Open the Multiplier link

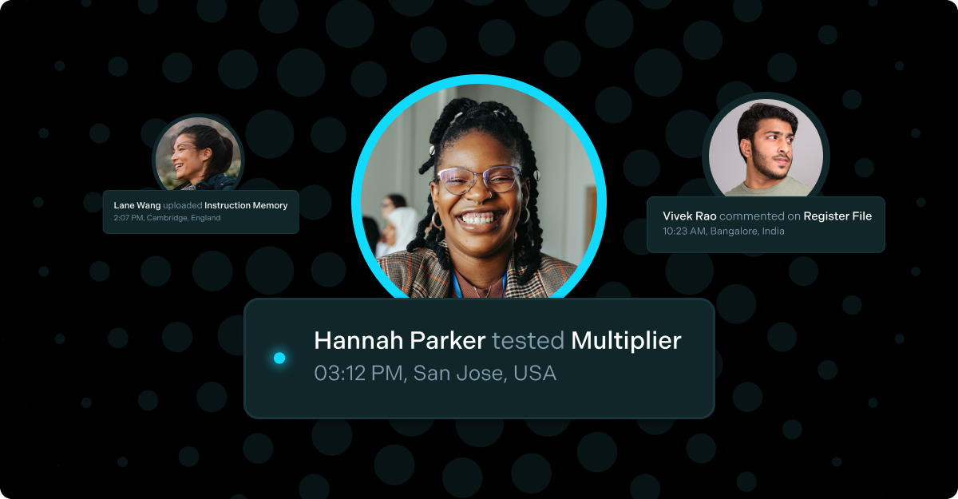click(627, 342)
